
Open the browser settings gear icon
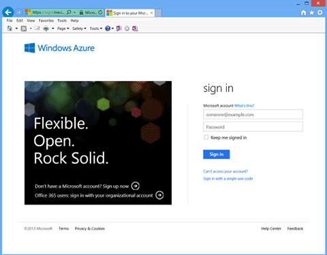pyautogui.click(x=320, y=12)
